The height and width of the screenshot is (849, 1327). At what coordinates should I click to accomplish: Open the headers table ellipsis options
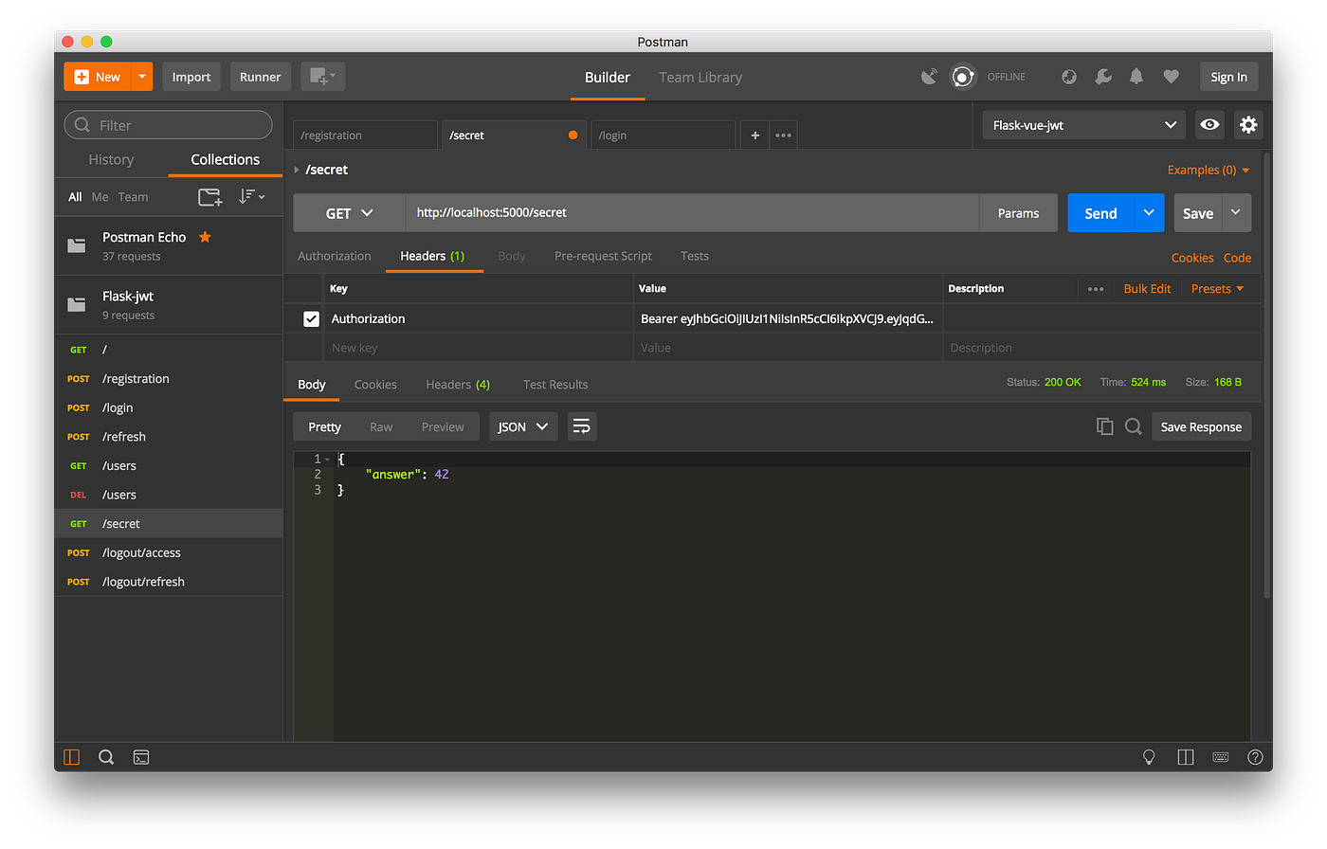[1096, 289]
